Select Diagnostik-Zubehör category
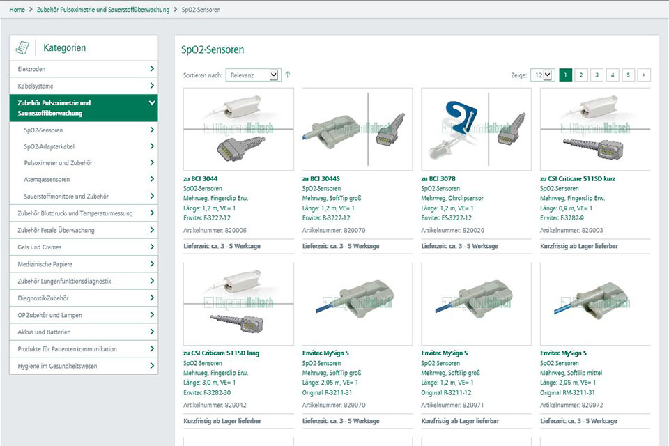 click(84, 298)
